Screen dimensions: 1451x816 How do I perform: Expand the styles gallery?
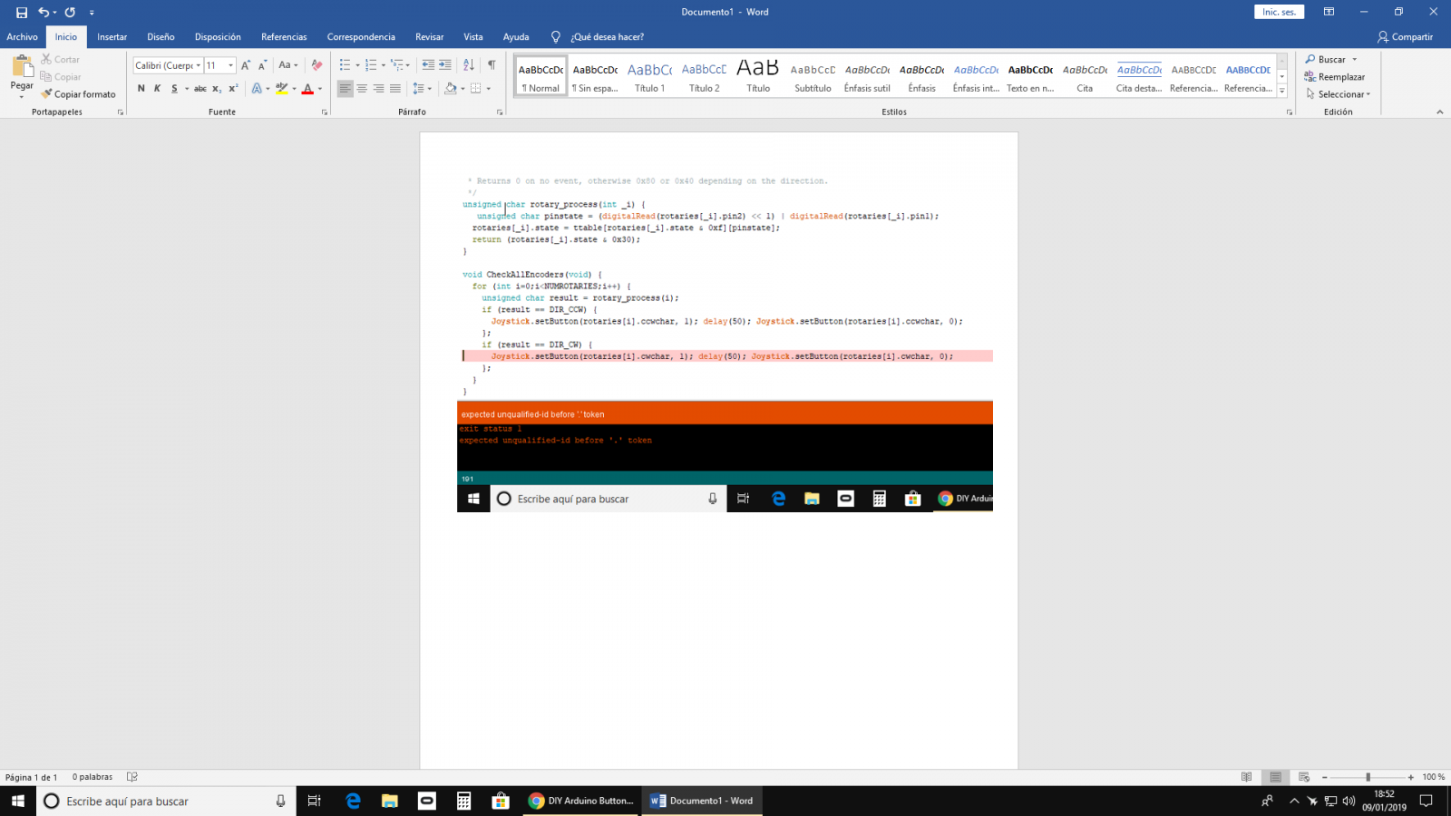(x=1282, y=91)
